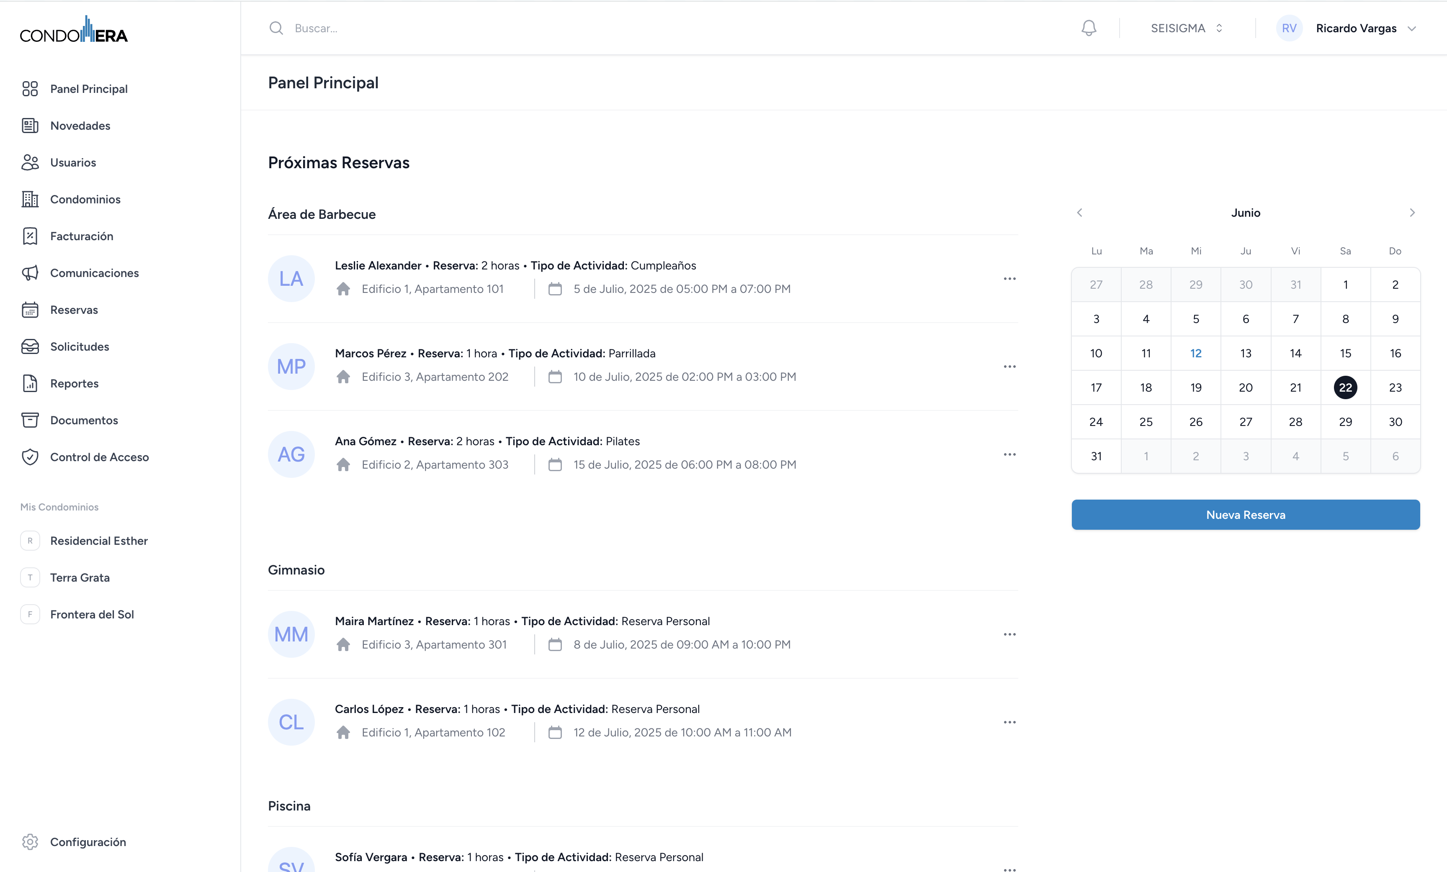Go to next month in calendar

pos(1412,213)
